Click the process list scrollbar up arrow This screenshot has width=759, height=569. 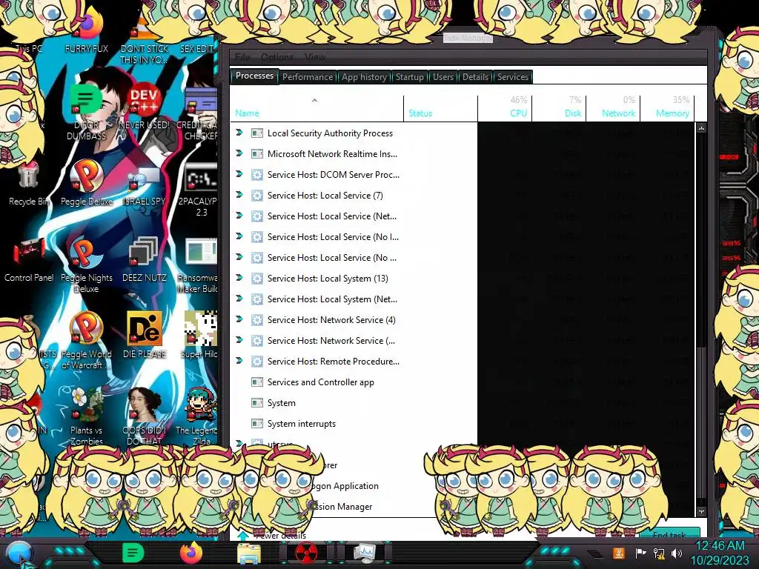[701, 128]
